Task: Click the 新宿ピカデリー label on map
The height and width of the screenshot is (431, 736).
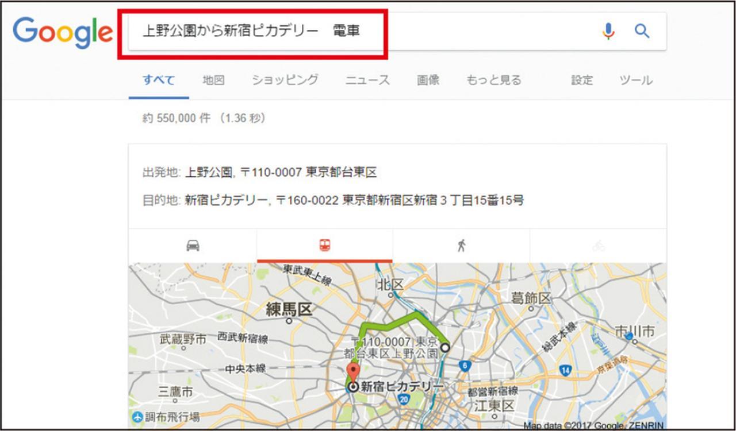Action: pyautogui.click(x=402, y=386)
